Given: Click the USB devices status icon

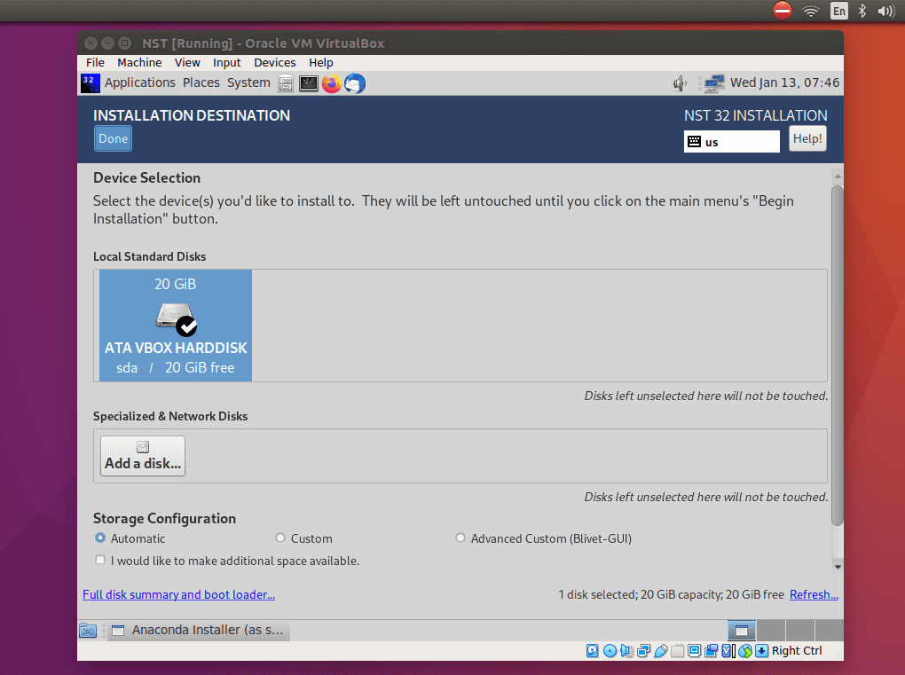Looking at the screenshot, I should pyautogui.click(x=661, y=650).
